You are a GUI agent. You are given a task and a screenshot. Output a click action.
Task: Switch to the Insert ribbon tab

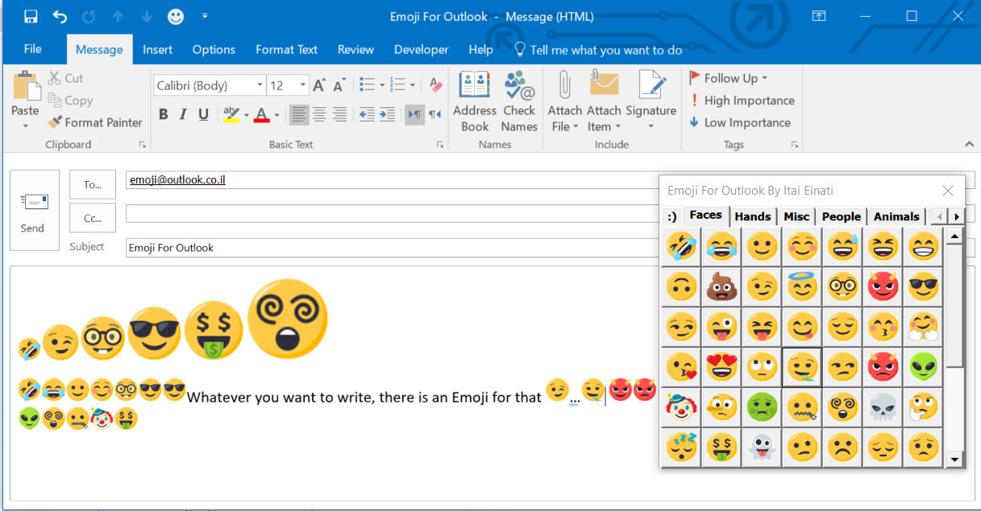[157, 50]
